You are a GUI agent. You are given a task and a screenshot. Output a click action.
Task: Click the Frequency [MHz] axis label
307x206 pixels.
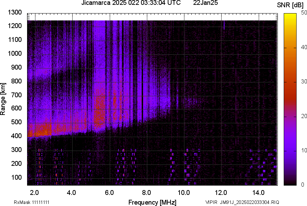tap(152, 202)
